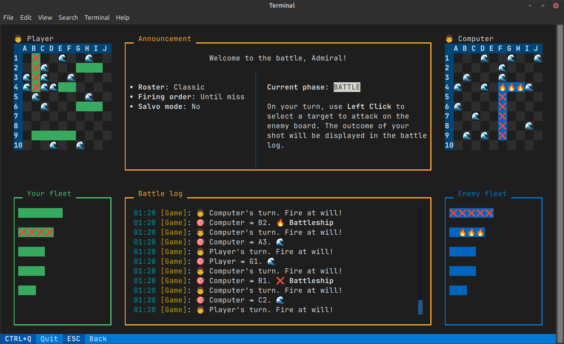Fire at empty cell A1 on Computer board
This screenshot has height=344, width=564.
458,58
